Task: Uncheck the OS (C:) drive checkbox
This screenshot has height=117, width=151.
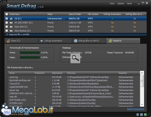Action: tap(7, 19)
